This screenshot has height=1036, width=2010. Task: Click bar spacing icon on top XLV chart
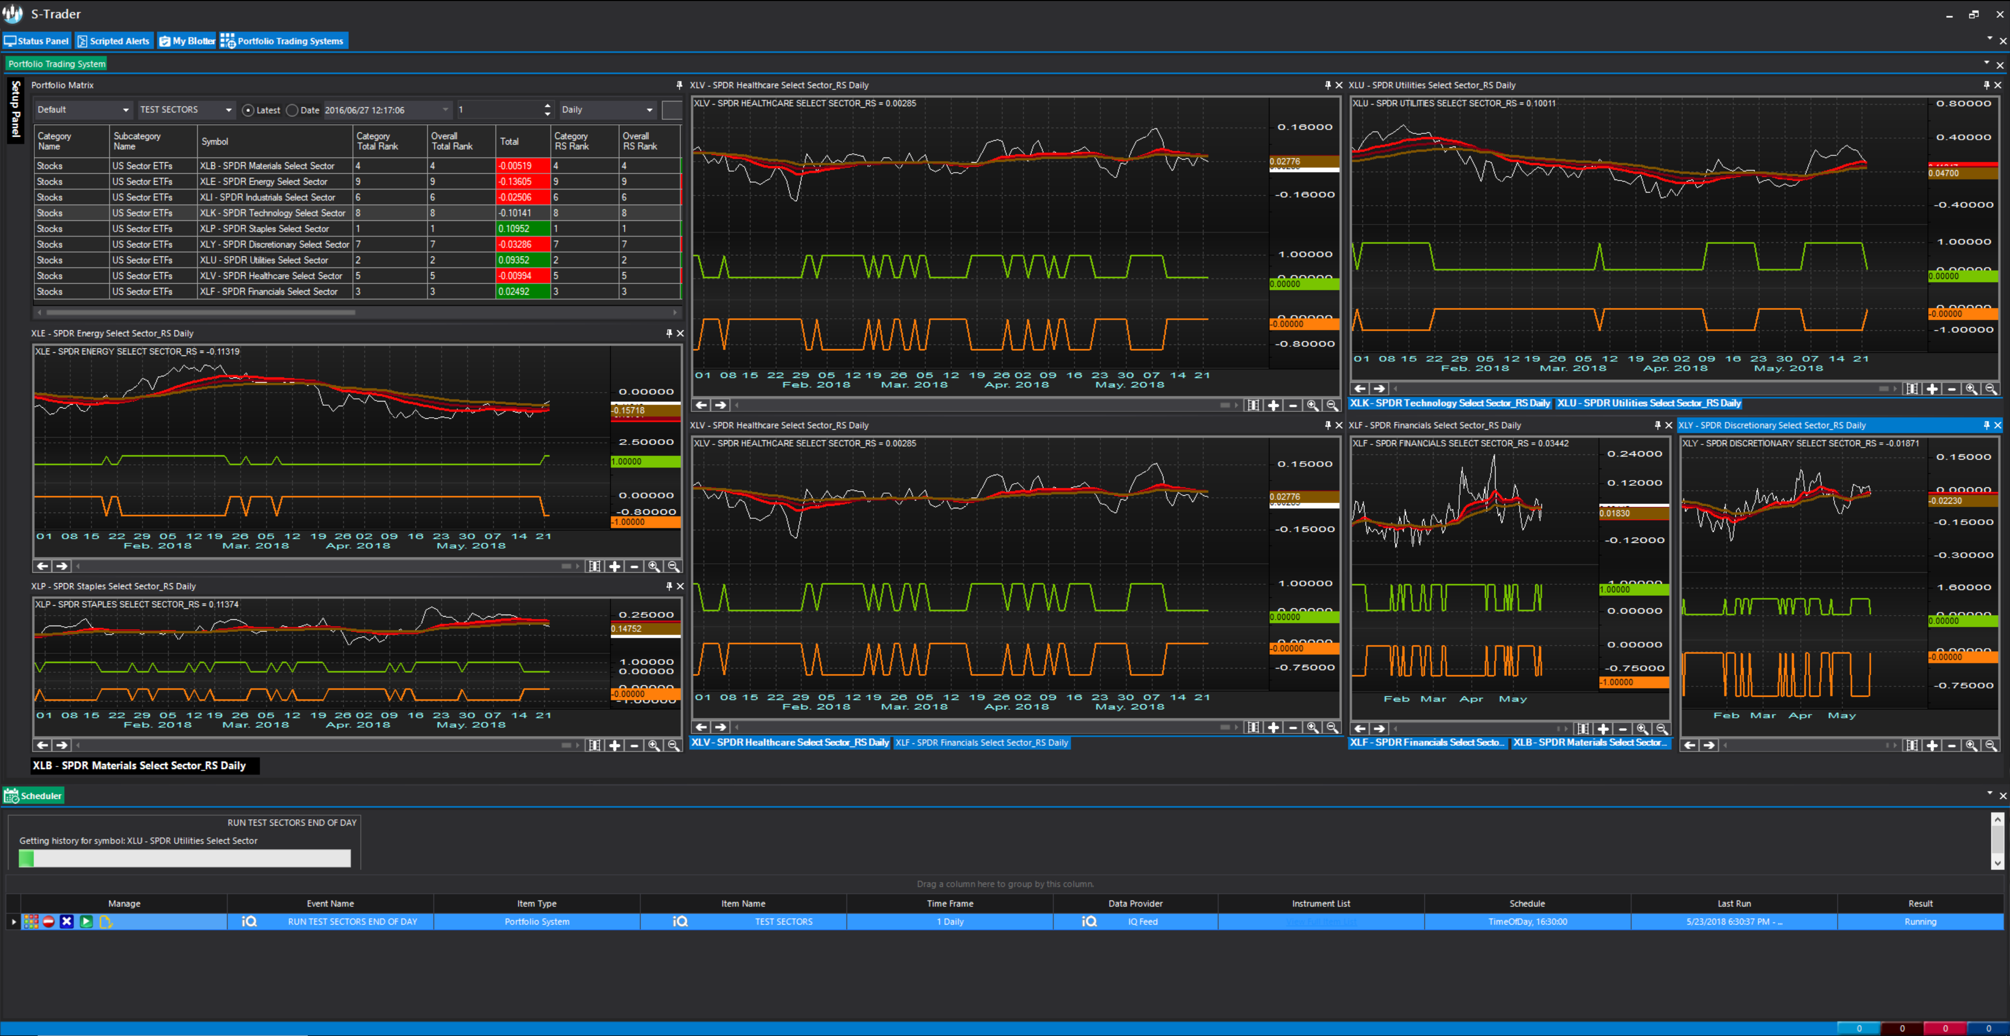tap(1253, 406)
